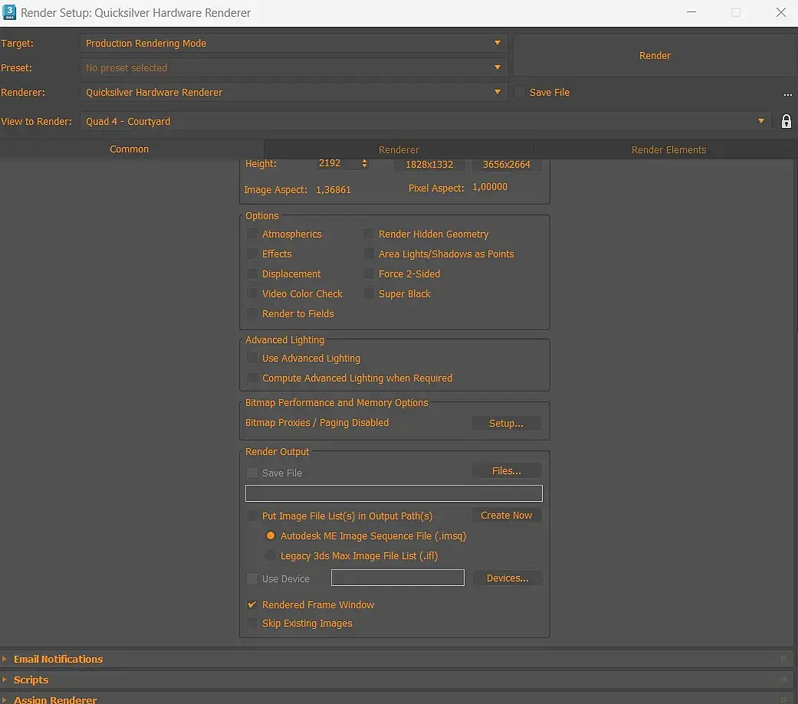Image resolution: width=798 pixels, height=704 pixels.
Task: Click the Height value field
Action: (x=337, y=163)
